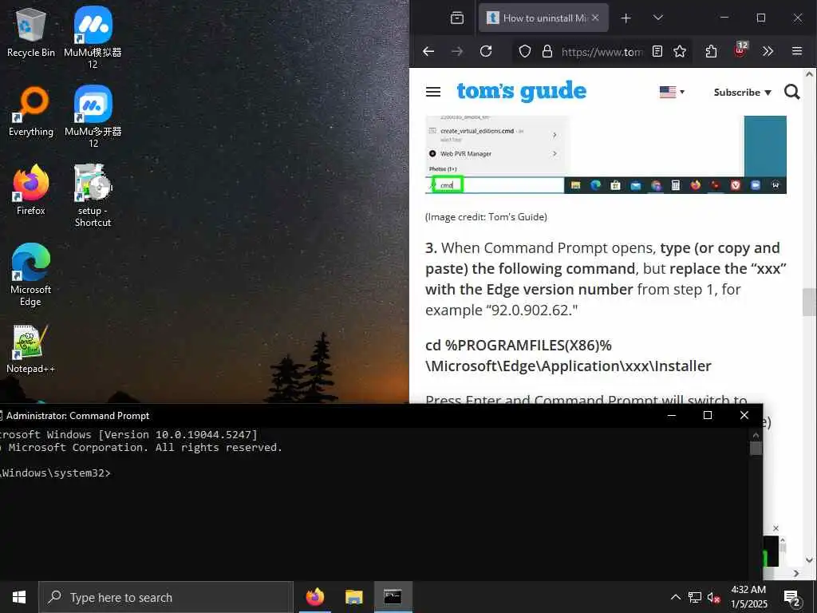The height and width of the screenshot is (613, 817).
Task: Show more tools overflow chevron
Action: tap(768, 51)
